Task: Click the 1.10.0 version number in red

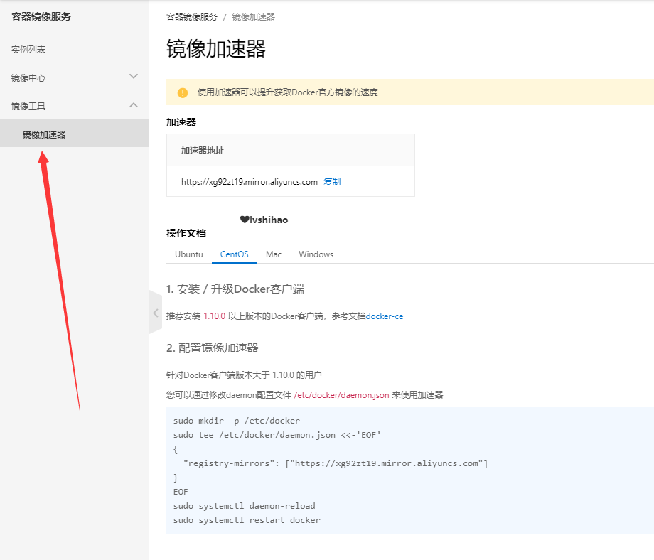Action: coord(215,316)
